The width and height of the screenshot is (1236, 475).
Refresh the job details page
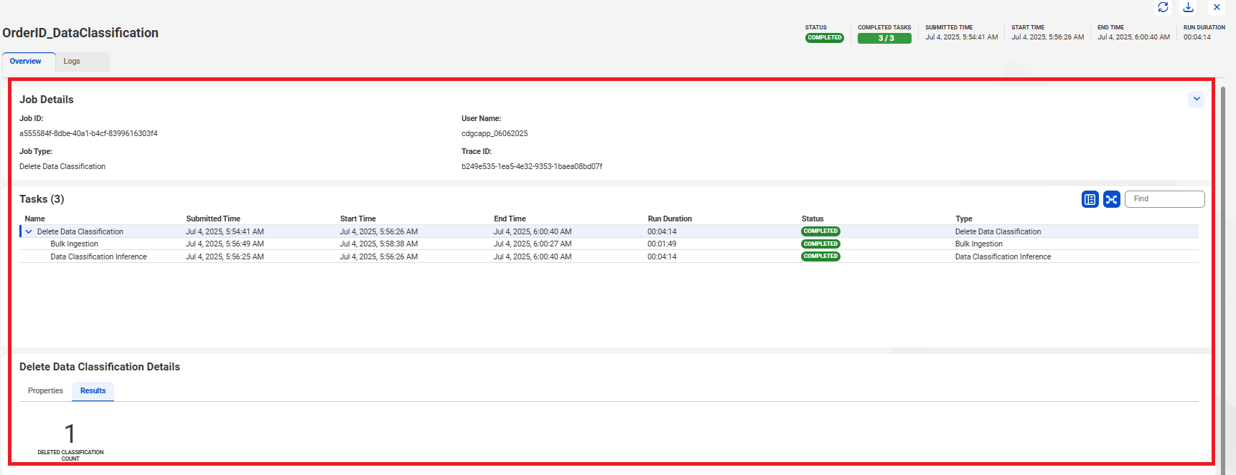(x=1163, y=7)
